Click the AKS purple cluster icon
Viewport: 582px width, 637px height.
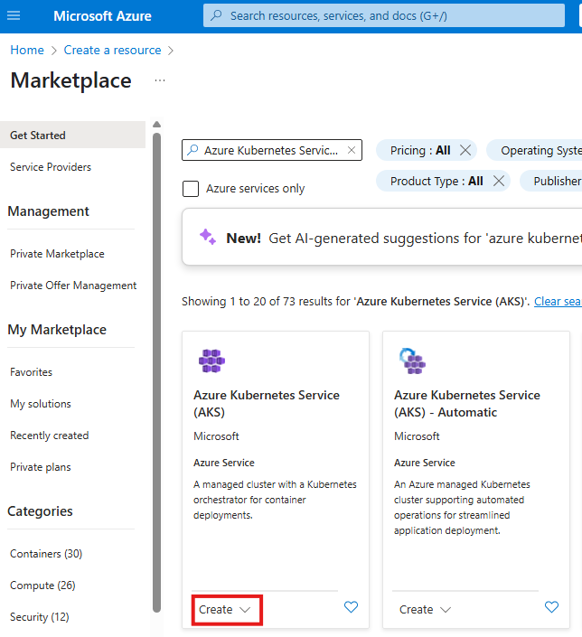tap(211, 361)
